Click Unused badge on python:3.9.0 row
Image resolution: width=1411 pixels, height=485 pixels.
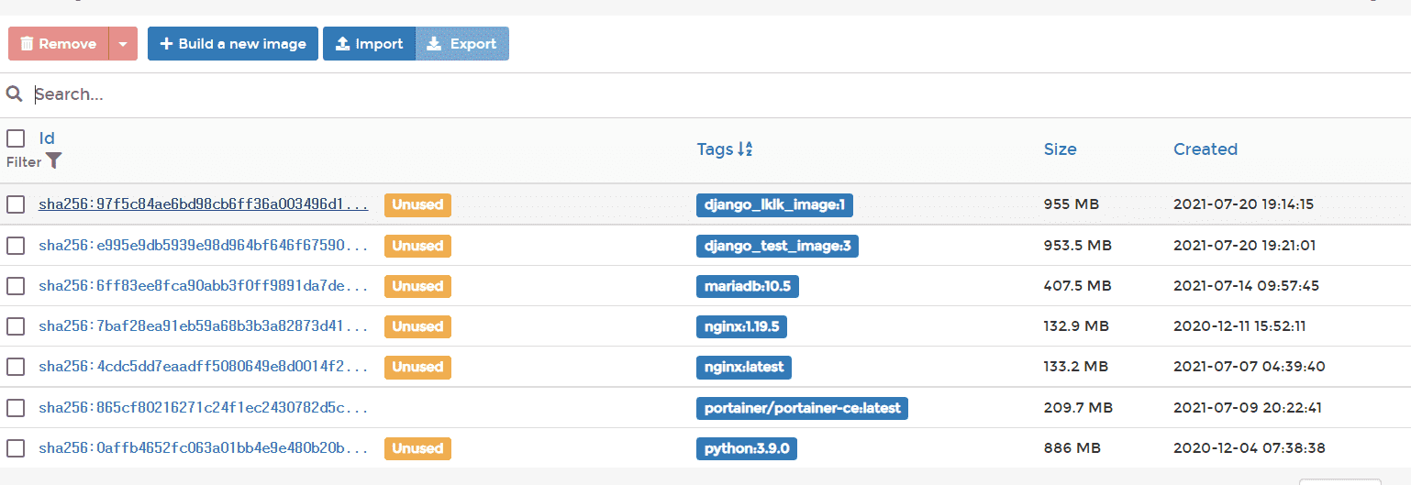(417, 448)
